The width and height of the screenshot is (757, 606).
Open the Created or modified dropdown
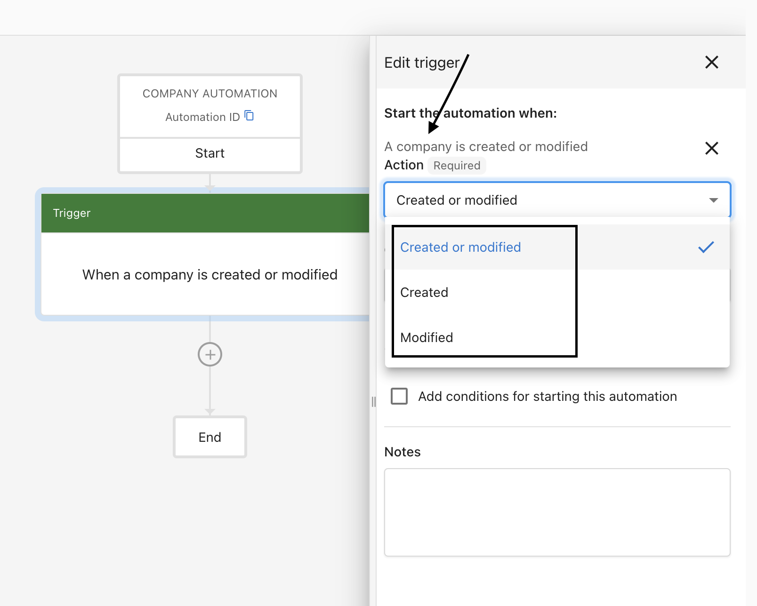557,200
